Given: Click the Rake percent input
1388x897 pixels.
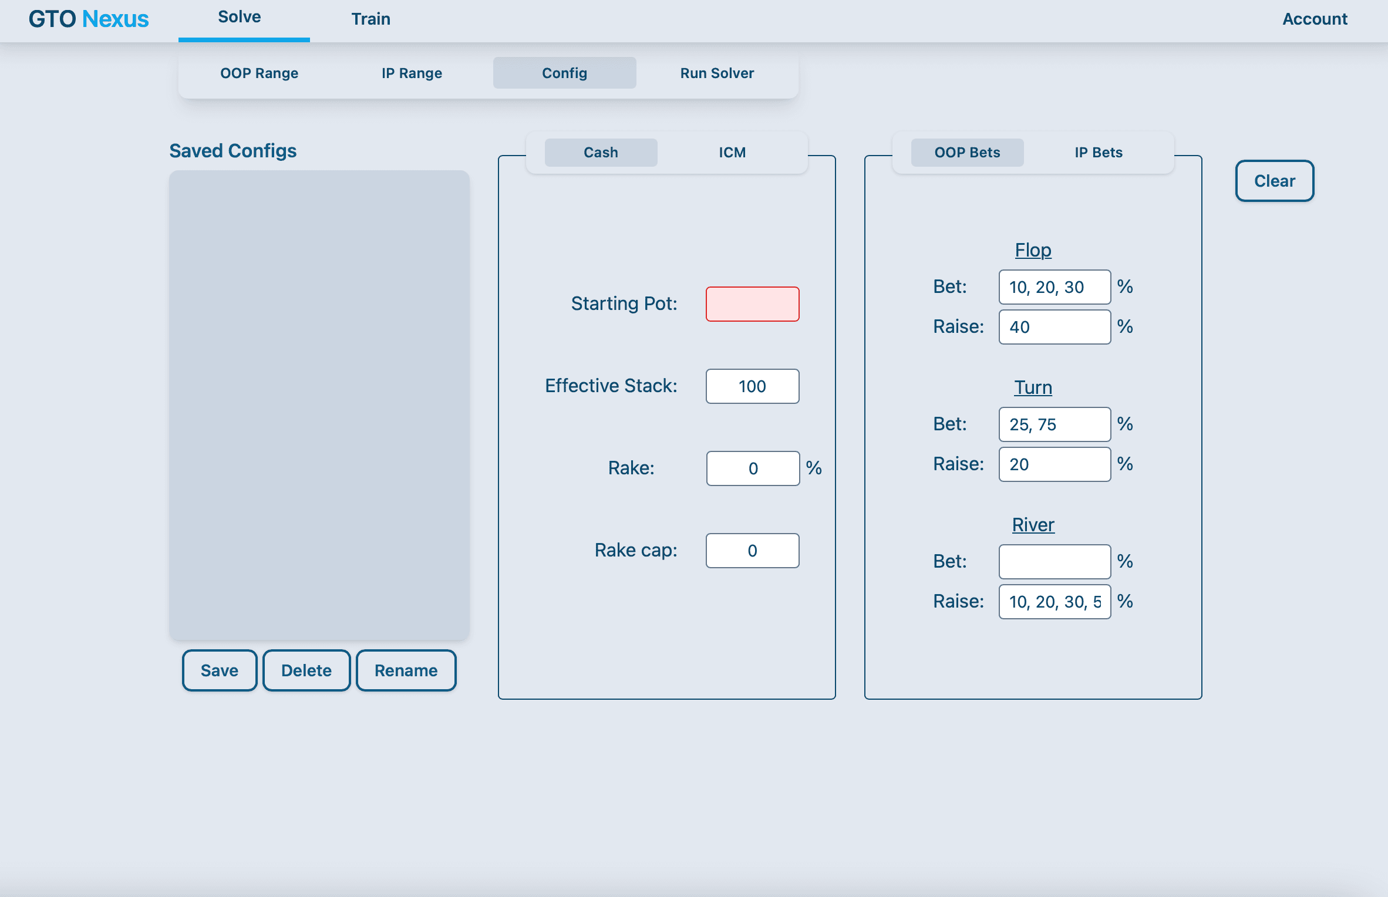Looking at the screenshot, I should (752, 468).
